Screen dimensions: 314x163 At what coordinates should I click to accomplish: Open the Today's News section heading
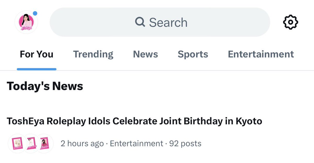point(45,86)
